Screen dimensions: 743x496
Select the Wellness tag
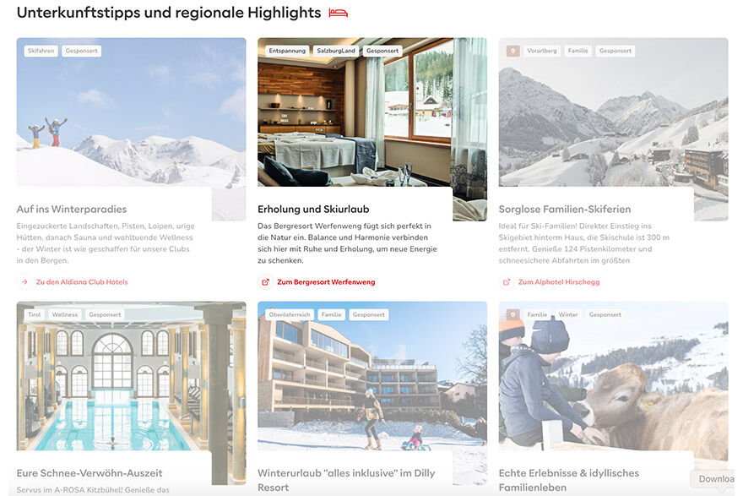point(65,314)
